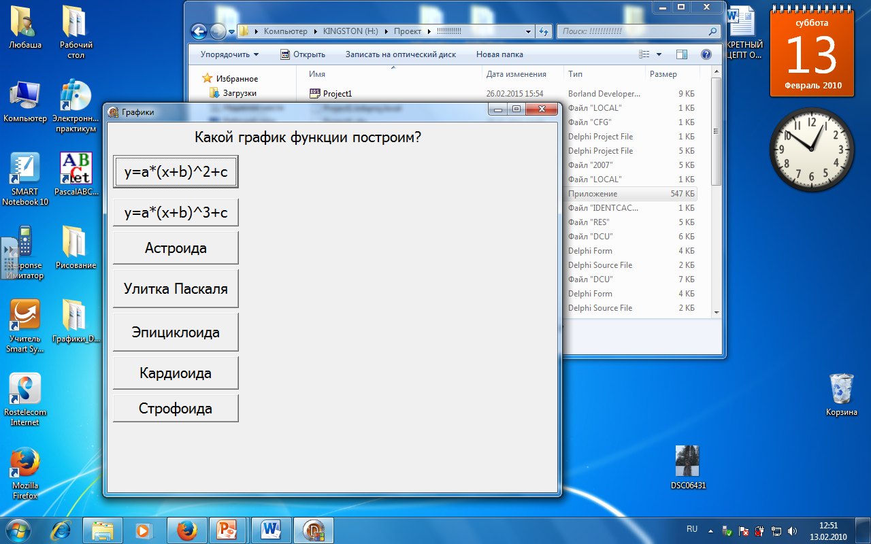Choose the Строфоида button
Viewport: 871px width, 544px height.
click(x=176, y=409)
